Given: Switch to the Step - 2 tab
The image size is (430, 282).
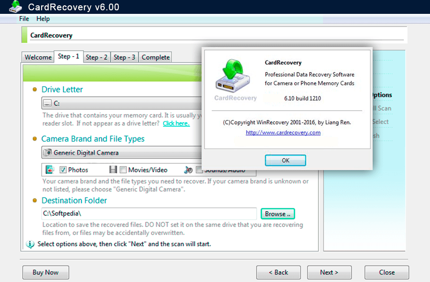Looking at the screenshot, I should pyautogui.click(x=96, y=57).
